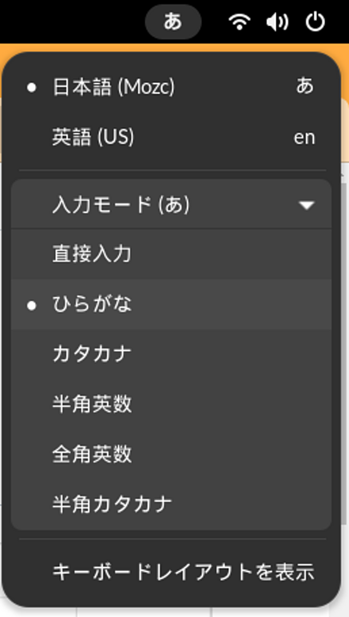Select the ひらがな input mode
Image resolution: width=349 pixels, height=617 pixels.
point(172,304)
